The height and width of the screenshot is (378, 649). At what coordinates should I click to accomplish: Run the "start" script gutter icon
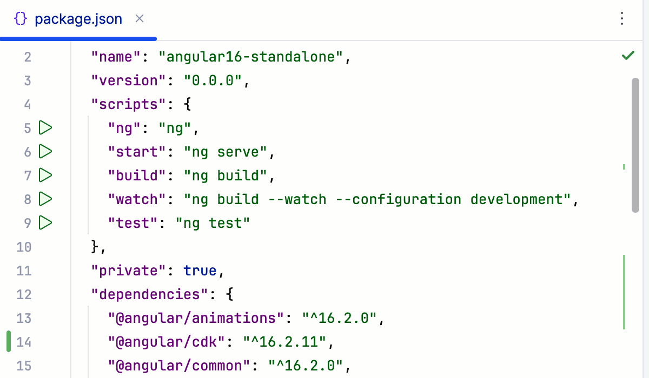point(45,152)
